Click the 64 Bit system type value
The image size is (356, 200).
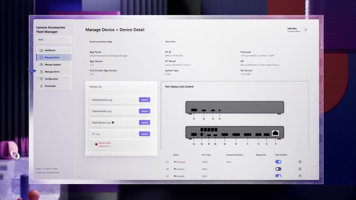point(168,74)
